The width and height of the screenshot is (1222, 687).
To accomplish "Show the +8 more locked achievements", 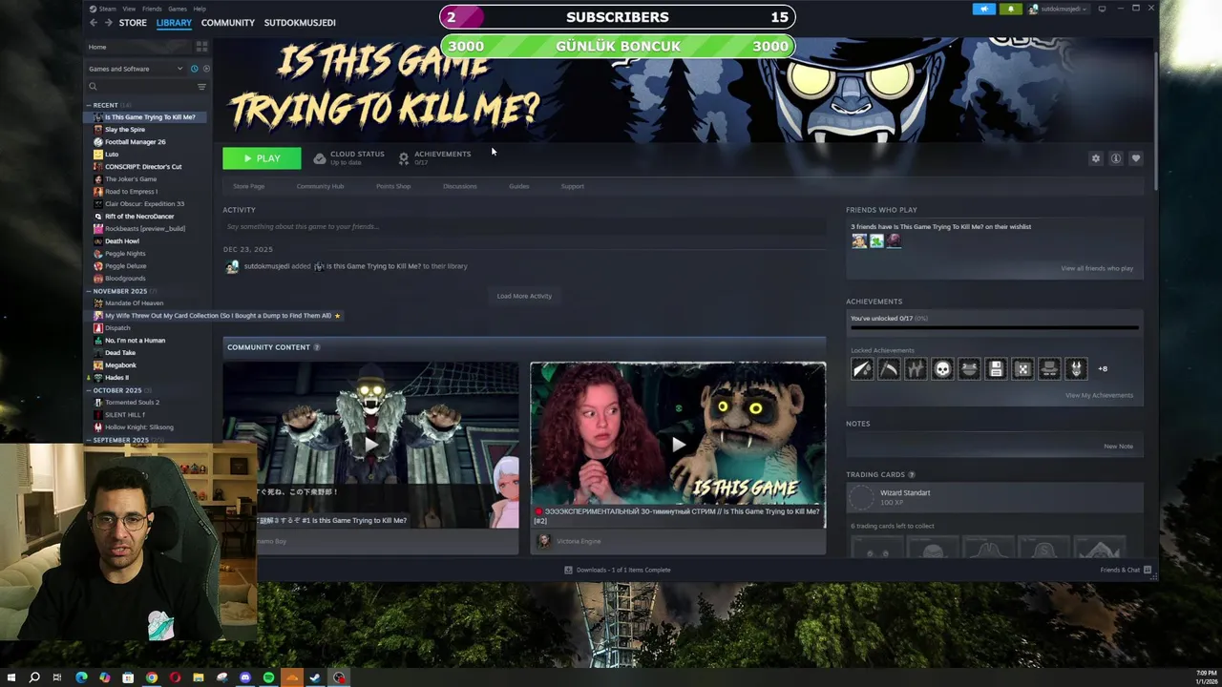I will point(1103,368).
